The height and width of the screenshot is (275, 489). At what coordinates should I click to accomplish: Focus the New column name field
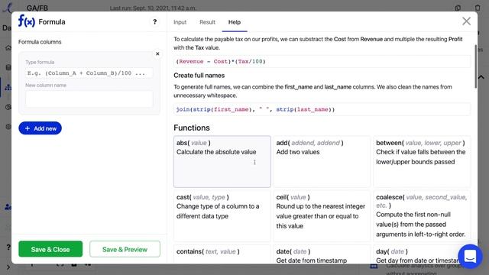pyautogui.click(x=89, y=99)
